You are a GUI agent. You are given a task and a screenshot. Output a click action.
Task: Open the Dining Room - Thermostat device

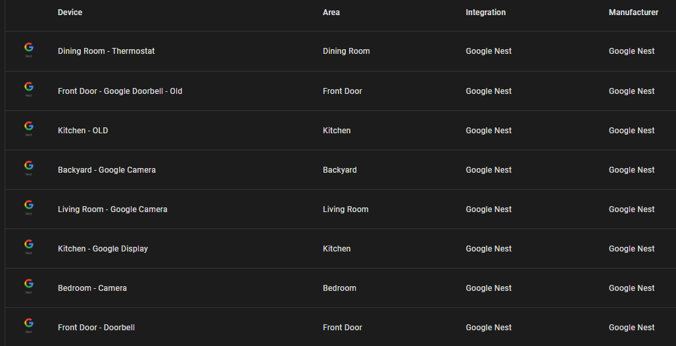pos(106,51)
